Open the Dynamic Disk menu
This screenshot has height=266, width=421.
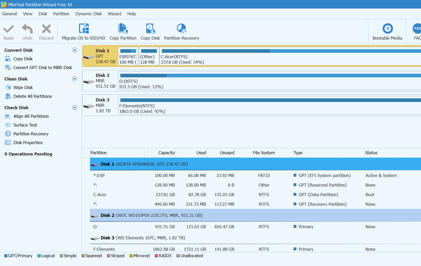pyautogui.click(x=89, y=14)
